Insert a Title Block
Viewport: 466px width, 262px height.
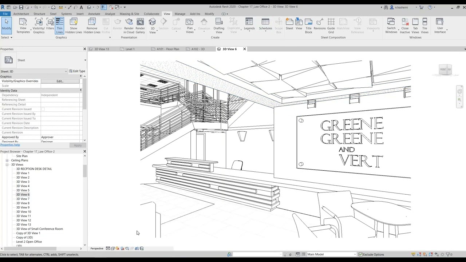click(x=308, y=26)
